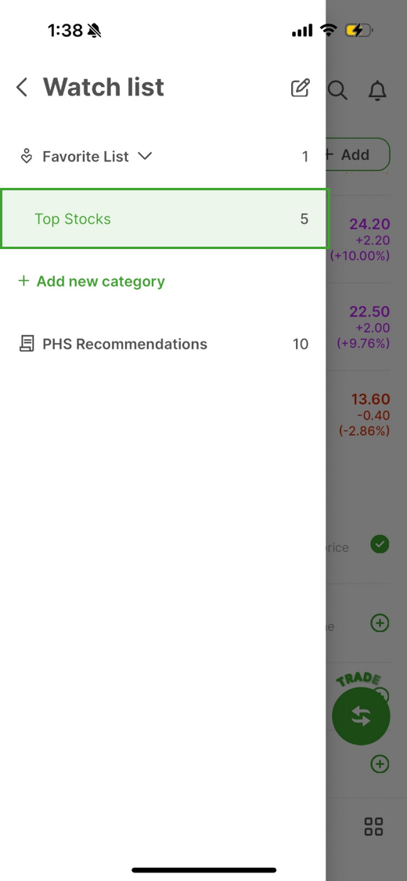Open notifications bell icon
This screenshot has width=407, height=881.
tap(378, 90)
